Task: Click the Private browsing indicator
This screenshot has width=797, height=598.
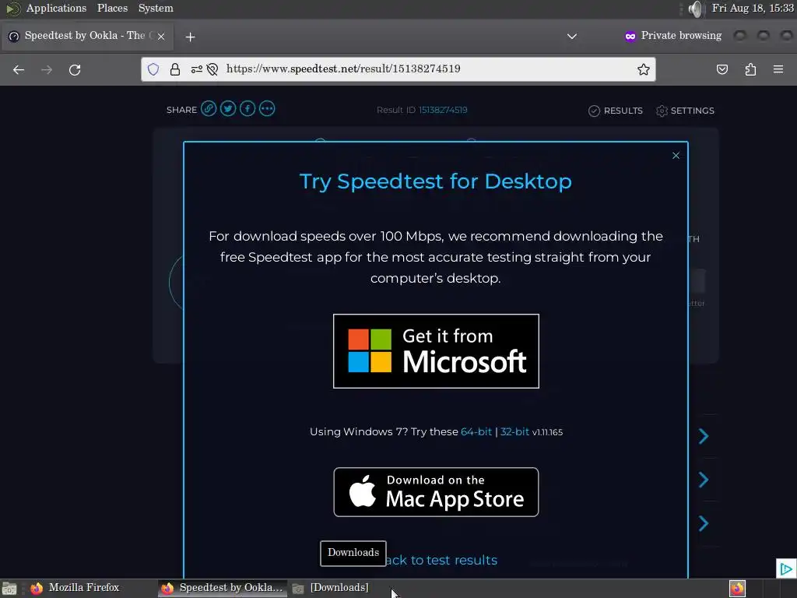Action: coord(673,36)
